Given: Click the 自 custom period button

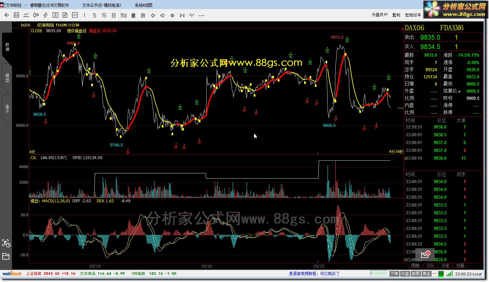Looking at the screenshot, I should tap(143, 15).
